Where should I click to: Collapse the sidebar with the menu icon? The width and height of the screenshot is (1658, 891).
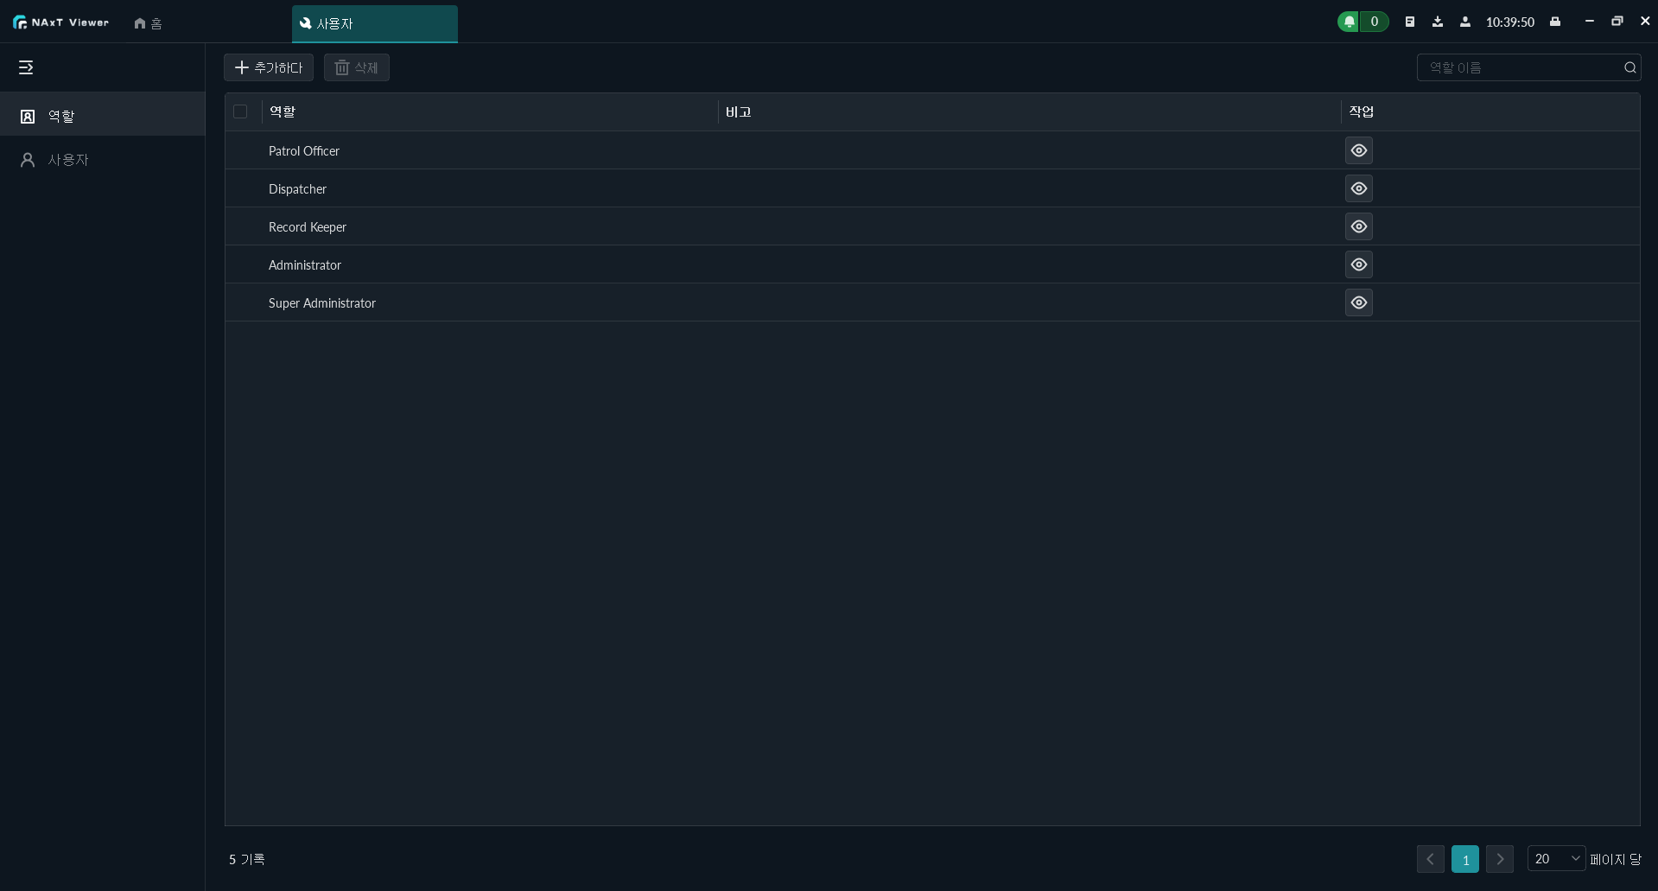[x=26, y=67]
